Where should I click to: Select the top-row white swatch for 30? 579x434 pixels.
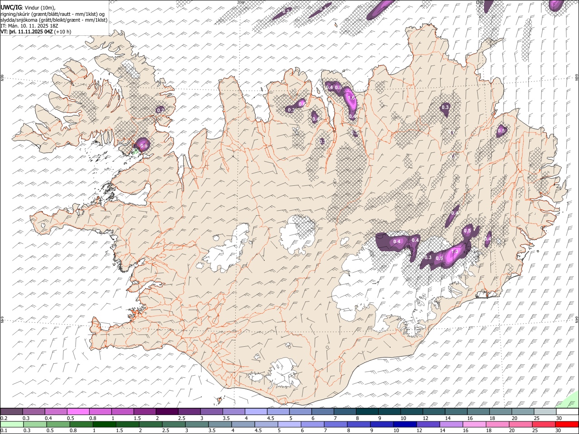(x=567, y=412)
